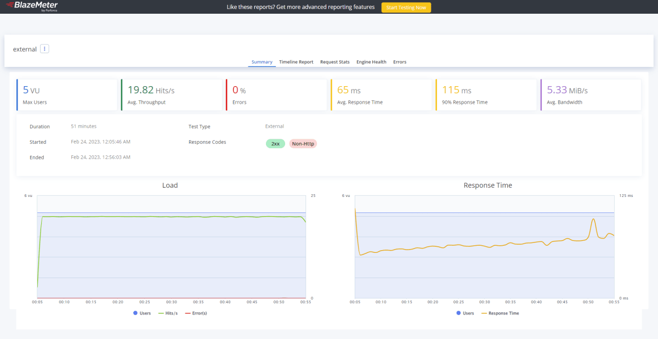Click the Load chart title
The height and width of the screenshot is (339, 658).
(170, 185)
